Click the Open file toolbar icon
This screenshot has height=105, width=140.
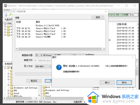click(x=10, y=15)
